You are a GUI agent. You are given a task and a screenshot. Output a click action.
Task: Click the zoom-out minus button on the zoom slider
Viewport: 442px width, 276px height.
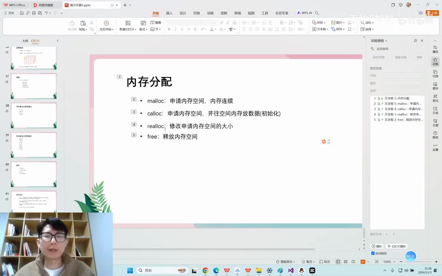tap(401, 262)
